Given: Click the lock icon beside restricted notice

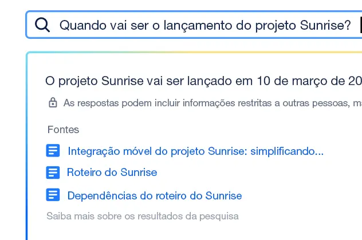Looking at the screenshot, I should [53, 103].
